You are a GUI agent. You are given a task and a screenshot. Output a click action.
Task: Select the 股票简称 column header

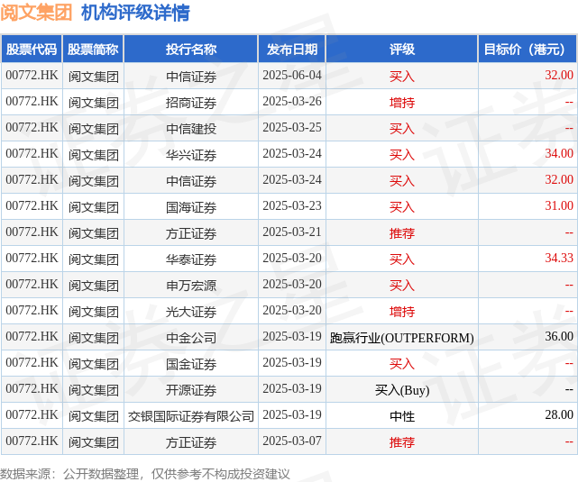(x=93, y=49)
